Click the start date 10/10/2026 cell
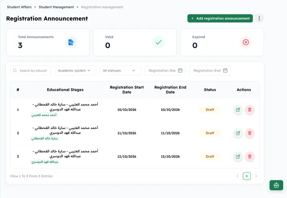 pos(127,110)
